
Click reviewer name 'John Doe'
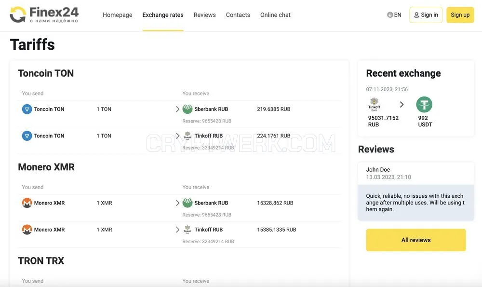[378, 169]
